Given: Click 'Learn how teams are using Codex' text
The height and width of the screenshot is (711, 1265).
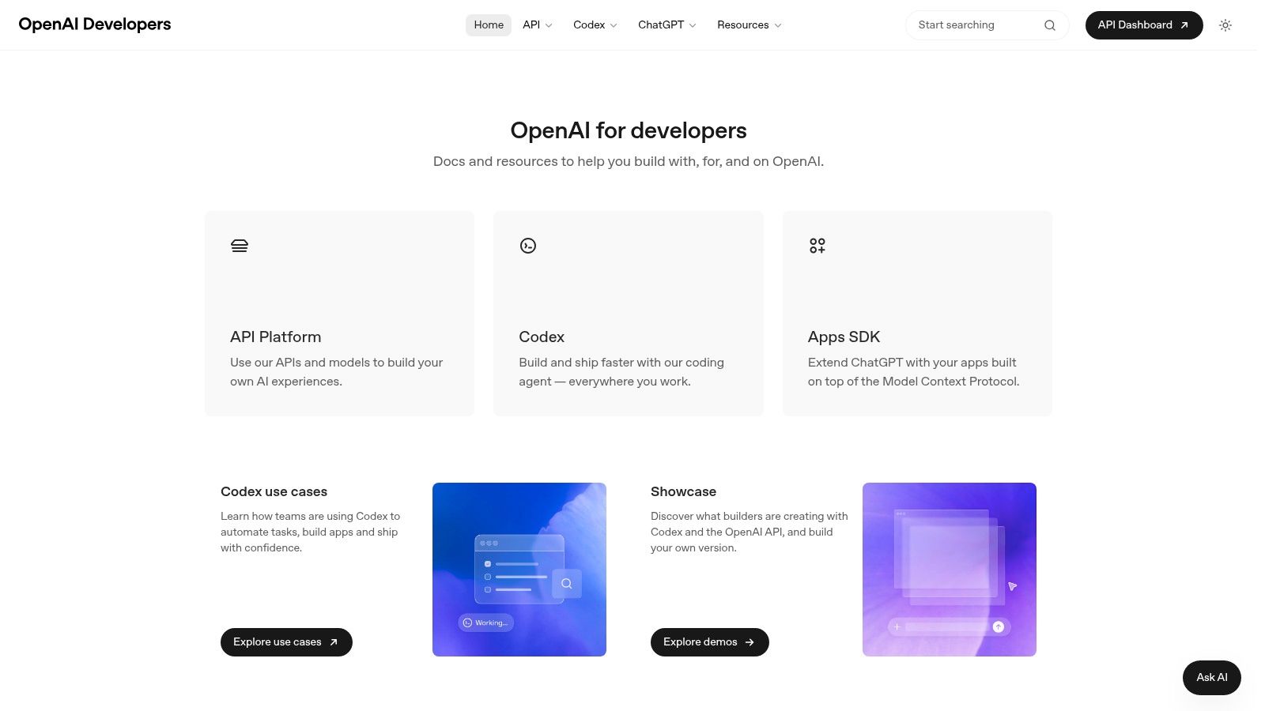Looking at the screenshot, I should point(311,532).
